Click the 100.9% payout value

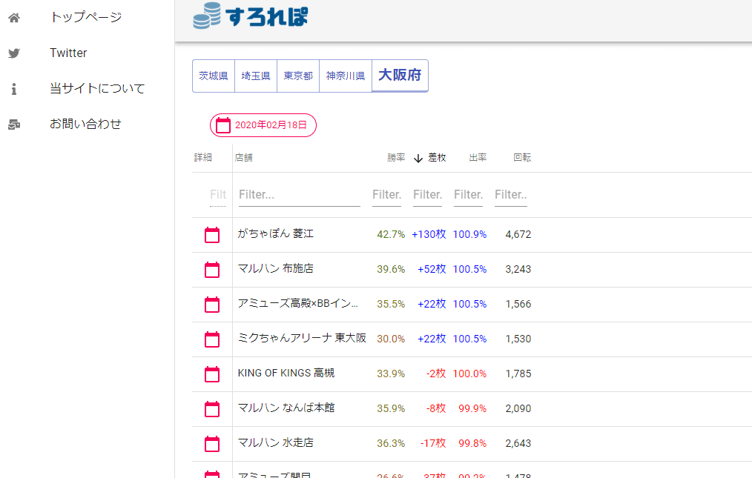[469, 234]
